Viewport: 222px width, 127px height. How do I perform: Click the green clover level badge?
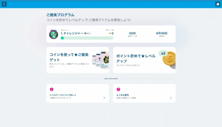[x=53, y=34]
